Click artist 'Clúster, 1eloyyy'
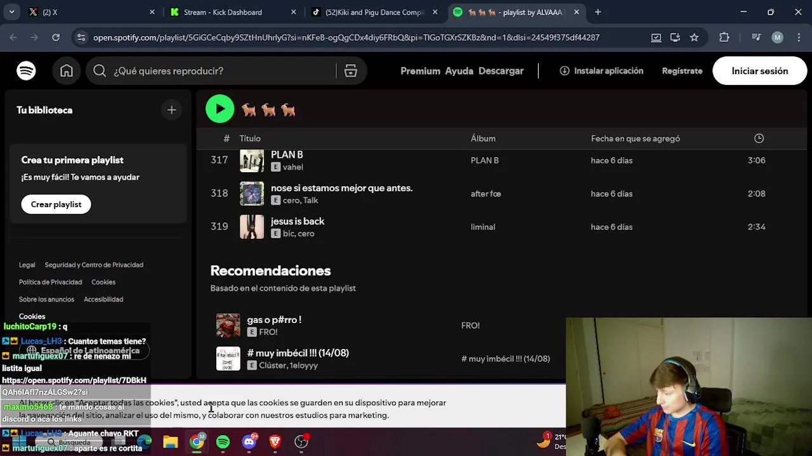 coord(289,365)
